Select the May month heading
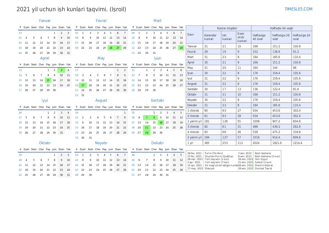This screenshot has height=233, width=329. [x=101, y=58]
